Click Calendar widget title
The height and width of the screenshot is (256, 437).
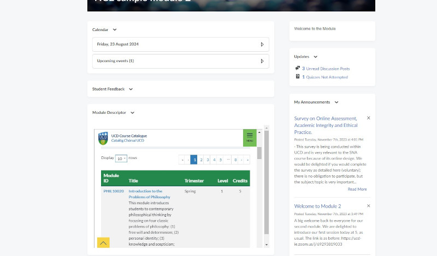pos(100,30)
